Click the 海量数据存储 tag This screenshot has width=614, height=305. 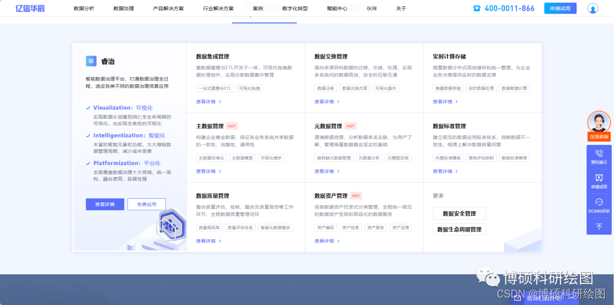tap(448, 89)
